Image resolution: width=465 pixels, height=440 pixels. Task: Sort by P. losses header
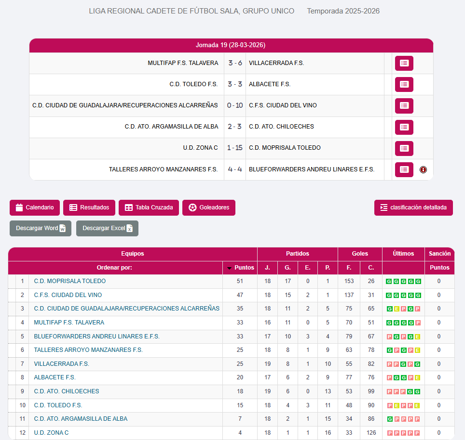point(328,268)
